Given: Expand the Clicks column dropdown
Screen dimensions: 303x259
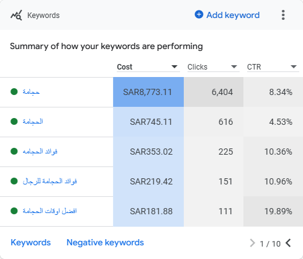Looking at the screenshot, I should click(234, 66).
